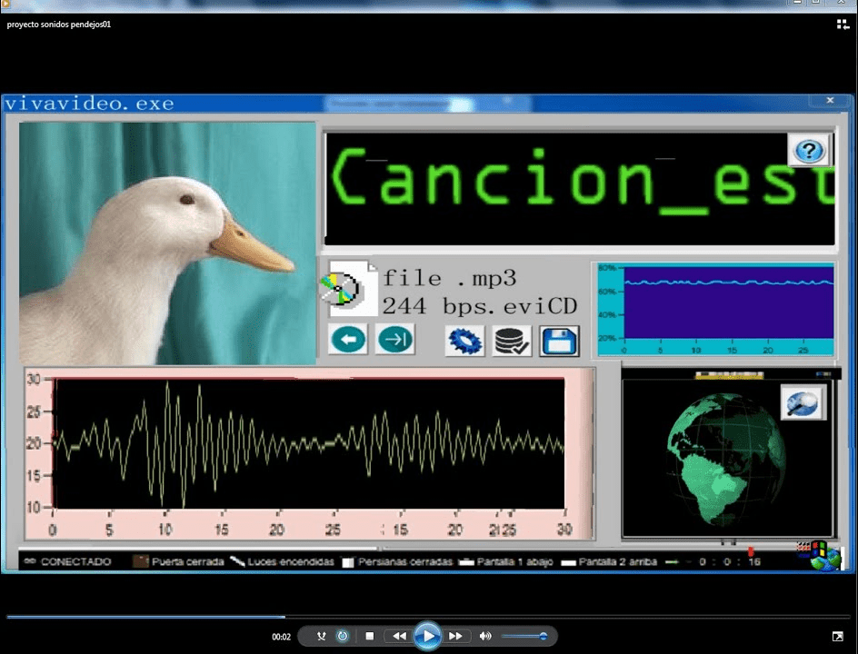
Task: Click the globe magnifier search icon
Action: click(x=803, y=403)
